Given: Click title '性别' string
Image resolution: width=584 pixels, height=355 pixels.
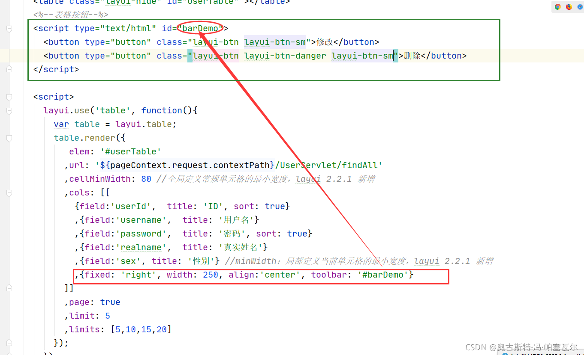Looking at the screenshot, I should 202,261.
